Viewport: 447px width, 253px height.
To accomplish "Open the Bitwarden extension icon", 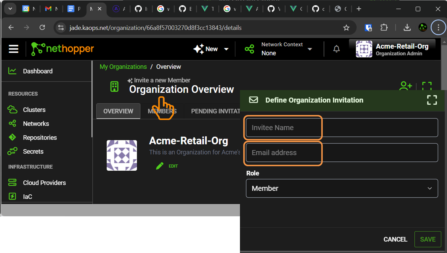I will (368, 28).
